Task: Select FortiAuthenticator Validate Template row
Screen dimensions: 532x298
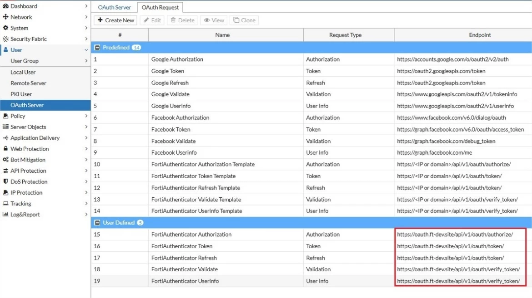Action: (x=311, y=200)
